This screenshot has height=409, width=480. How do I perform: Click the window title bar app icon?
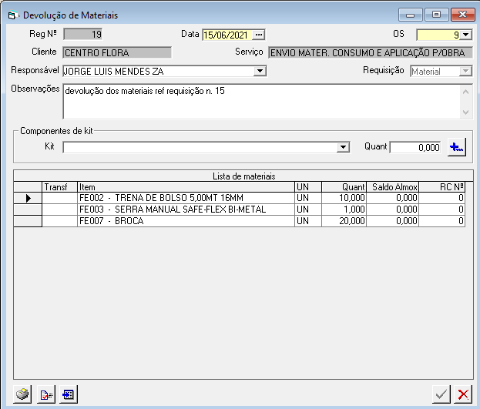click(12, 15)
